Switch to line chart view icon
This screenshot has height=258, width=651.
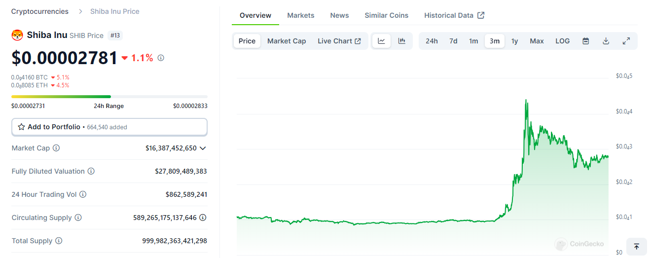click(381, 41)
